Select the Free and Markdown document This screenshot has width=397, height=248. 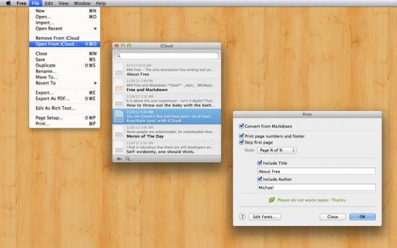pos(167,85)
